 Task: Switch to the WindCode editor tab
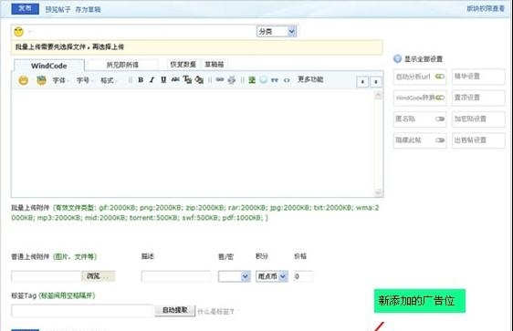[49, 66]
